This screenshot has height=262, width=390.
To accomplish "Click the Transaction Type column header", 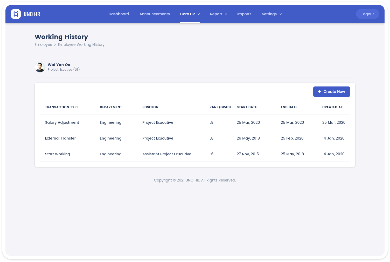I will (x=62, y=107).
